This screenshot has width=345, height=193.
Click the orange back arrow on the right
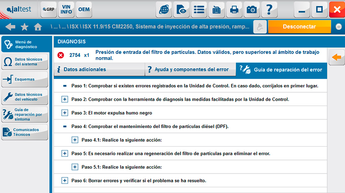click(x=336, y=57)
